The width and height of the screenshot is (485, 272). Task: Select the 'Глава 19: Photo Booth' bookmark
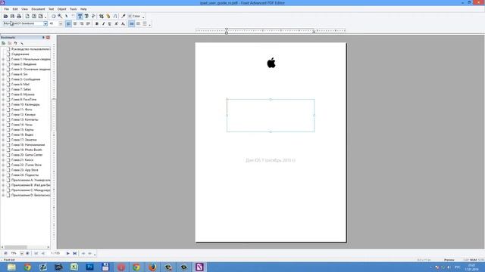(27, 150)
